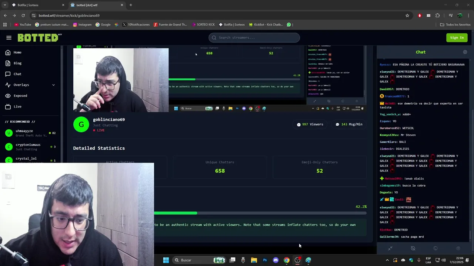Viewport: 474px width, 266px height.
Task: Click the BOTTED logo
Action: (40, 38)
